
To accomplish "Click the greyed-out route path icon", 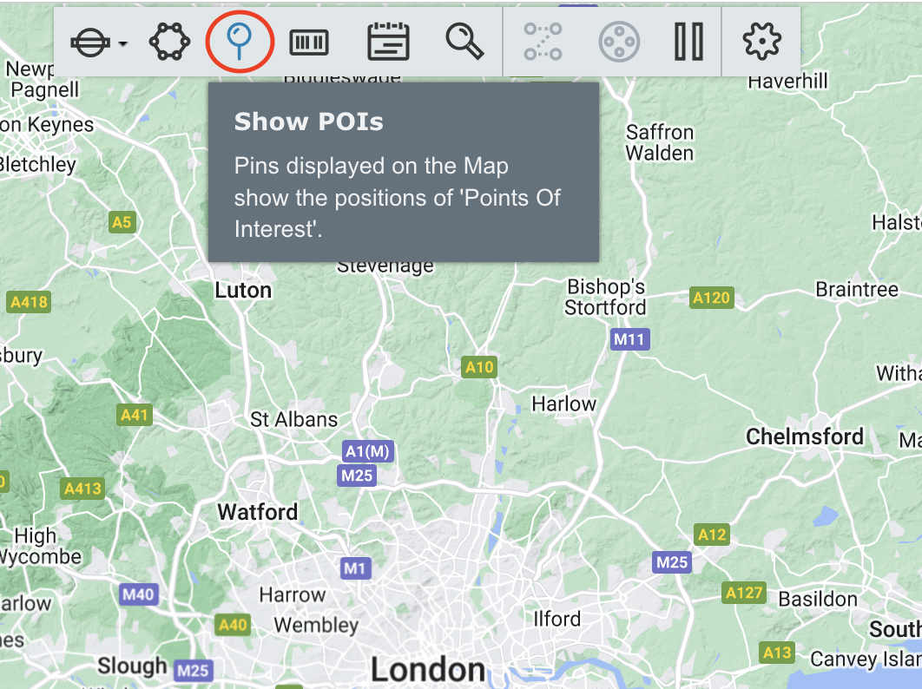I will tap(543, 42).
